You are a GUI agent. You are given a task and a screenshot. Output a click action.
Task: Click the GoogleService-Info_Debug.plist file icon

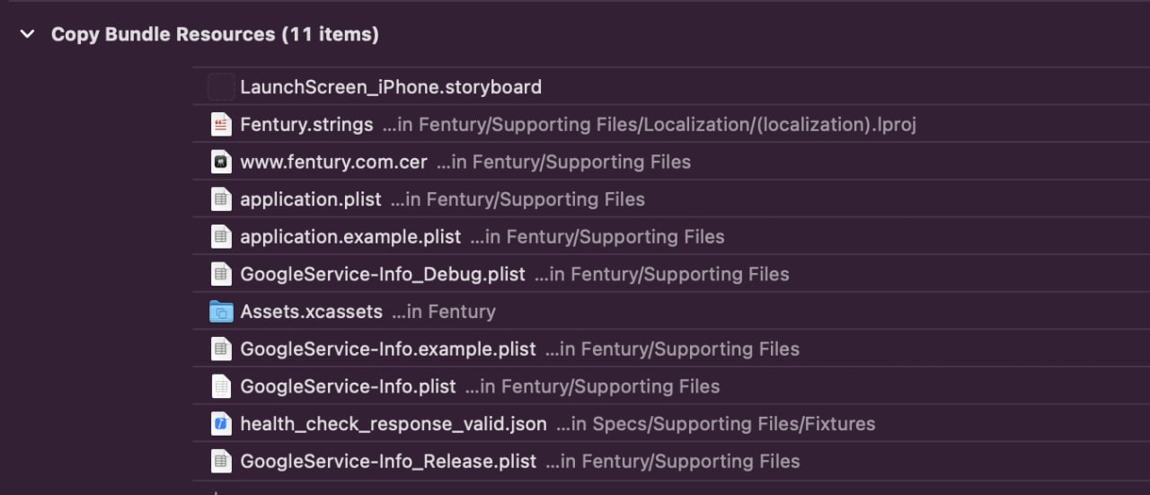[x=221, y=274]
